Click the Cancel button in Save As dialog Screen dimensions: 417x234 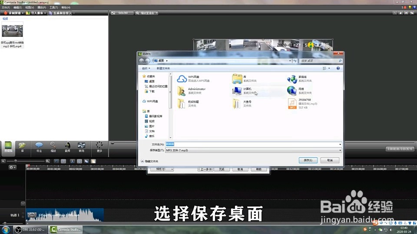click(330, 160)
